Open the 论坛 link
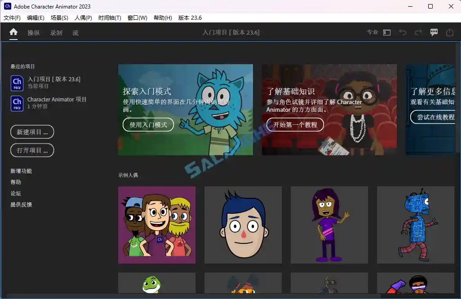The width and height of the screenshot is (461, 299). [16, 193]
